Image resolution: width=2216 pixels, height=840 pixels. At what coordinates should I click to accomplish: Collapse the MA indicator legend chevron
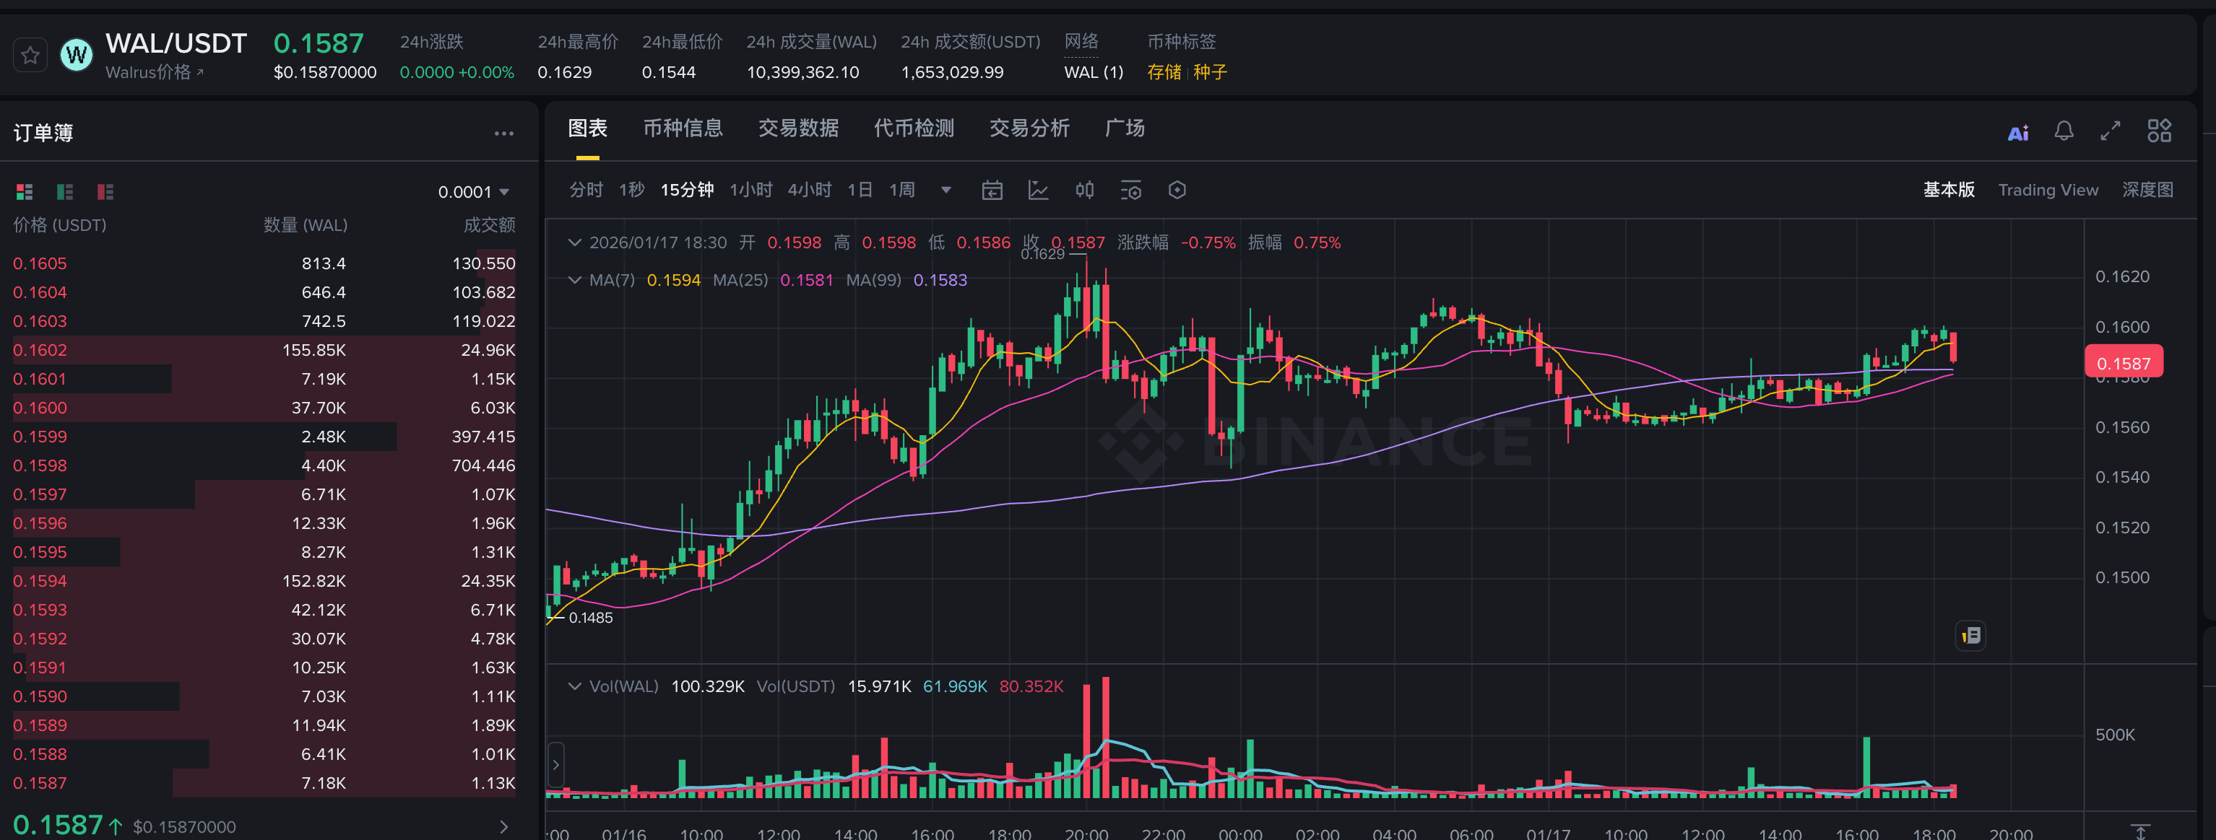575,280
